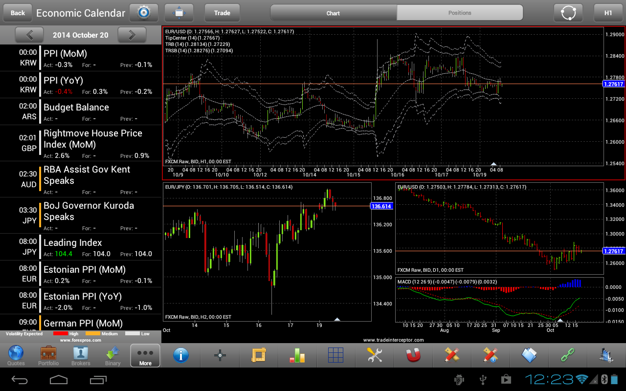Viewport: 626px width, 391px height.
Task: Open the Portfolio briefcase icon
Action: pos(48,355)
